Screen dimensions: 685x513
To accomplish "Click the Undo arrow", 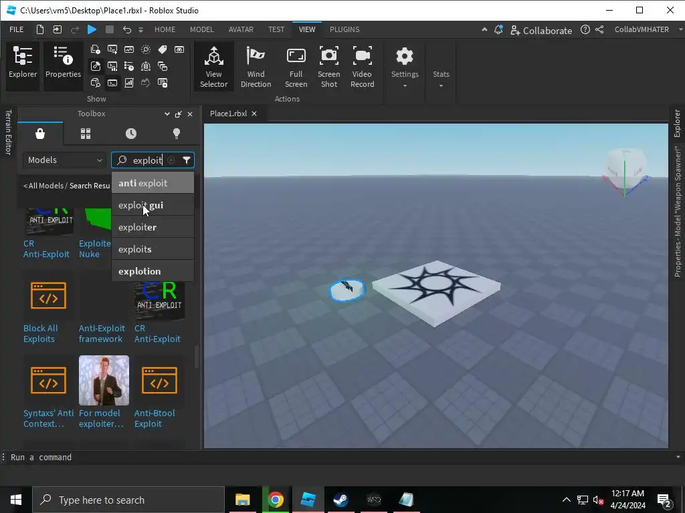I will tap(126, 29).
